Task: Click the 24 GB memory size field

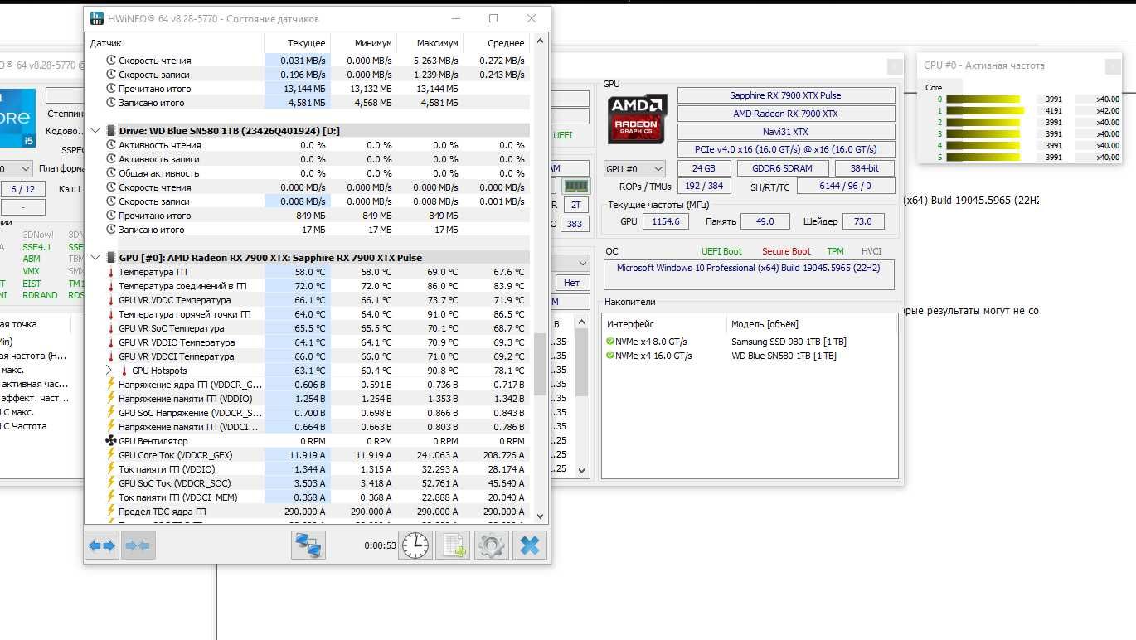Action: coord(704,168)
